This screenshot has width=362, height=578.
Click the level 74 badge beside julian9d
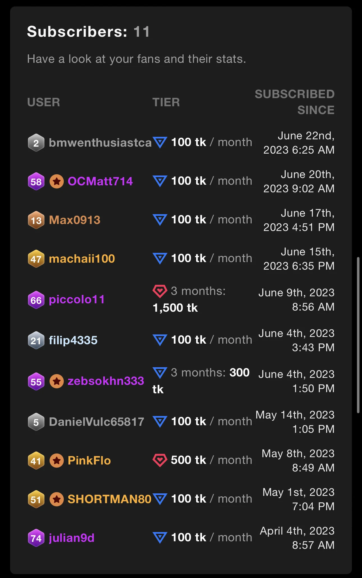pos(36,538)
